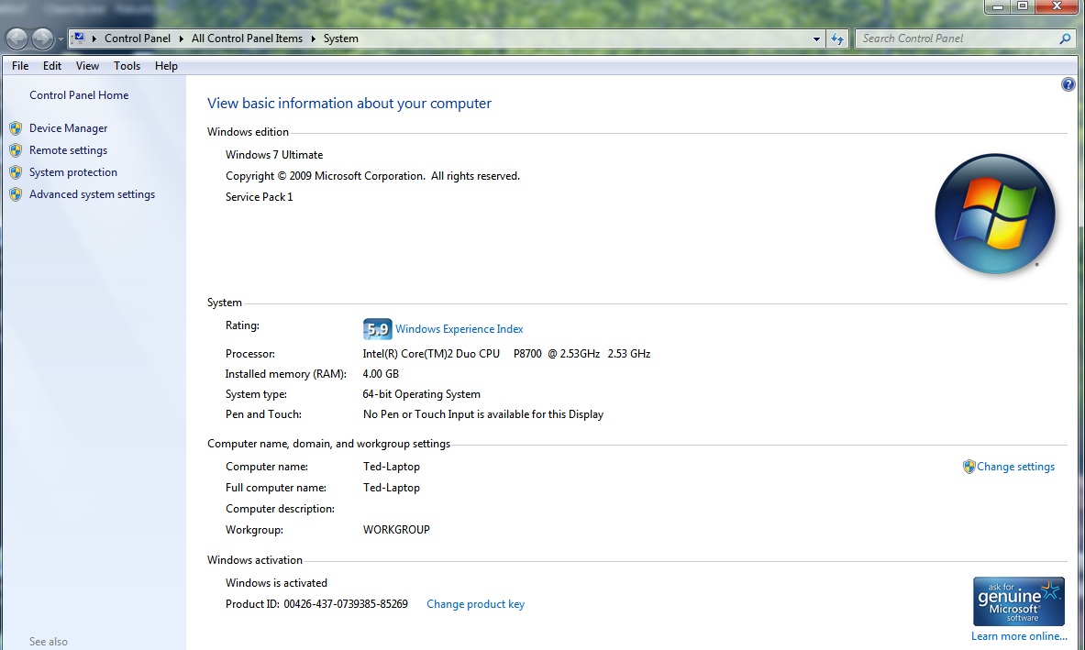
Task: Open help via the blue question mark icon
Action: [x=1068, y=84]
